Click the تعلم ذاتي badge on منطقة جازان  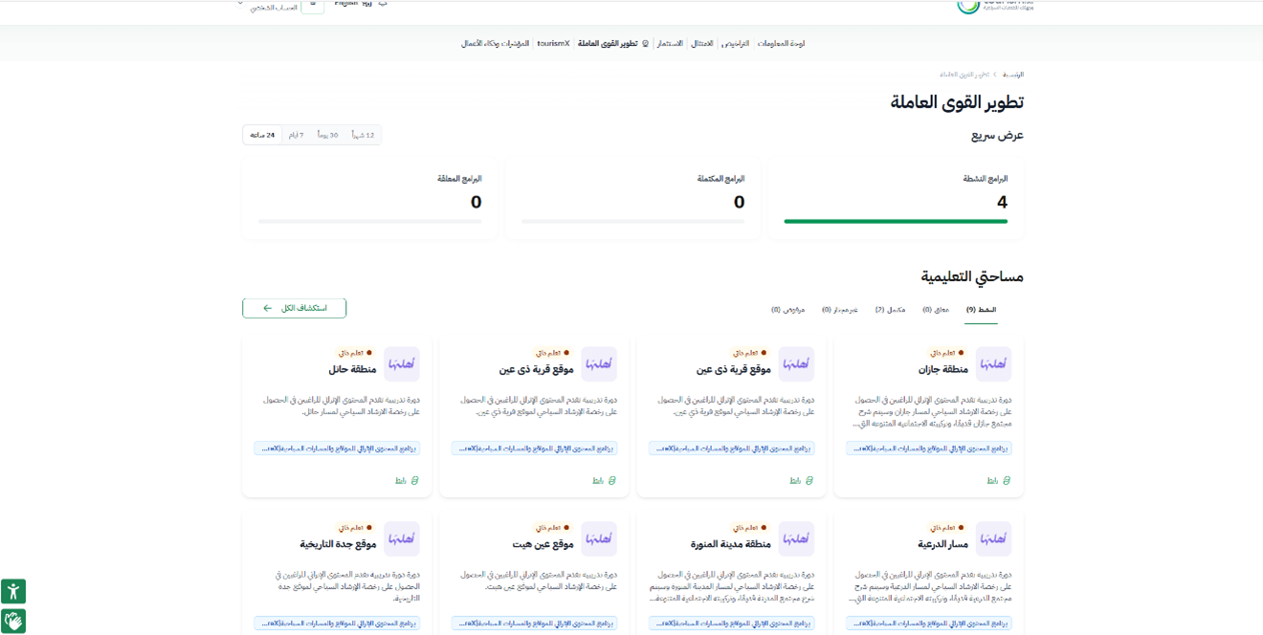[x=947, y=353]
